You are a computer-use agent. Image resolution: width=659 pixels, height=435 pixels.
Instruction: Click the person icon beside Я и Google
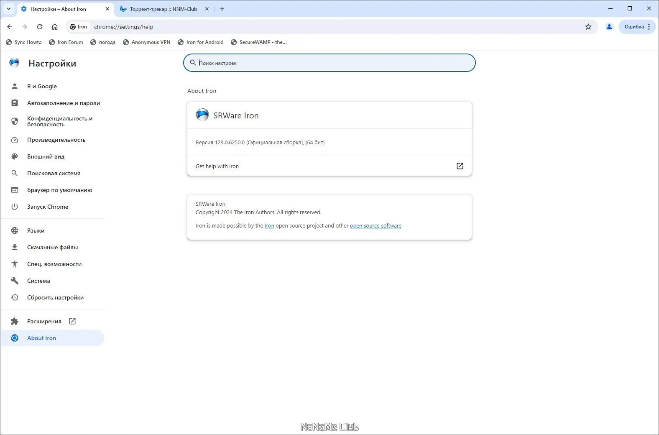[15, 86]
